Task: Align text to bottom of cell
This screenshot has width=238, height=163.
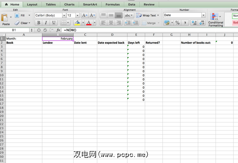Action: [x=119, y=15]
